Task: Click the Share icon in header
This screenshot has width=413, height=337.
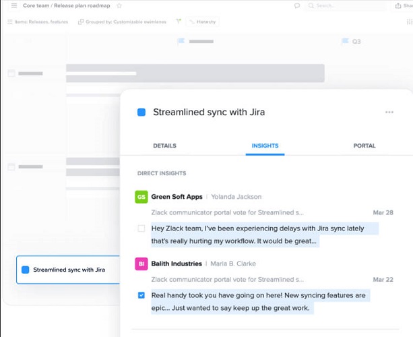Action: point(398,5)
